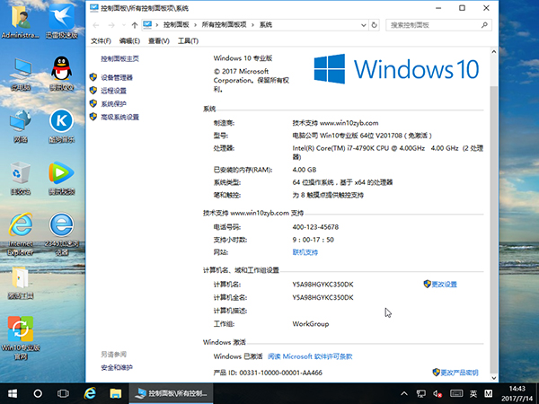
Task: Expand the address bar history dropdown
Action: [364, 26]
